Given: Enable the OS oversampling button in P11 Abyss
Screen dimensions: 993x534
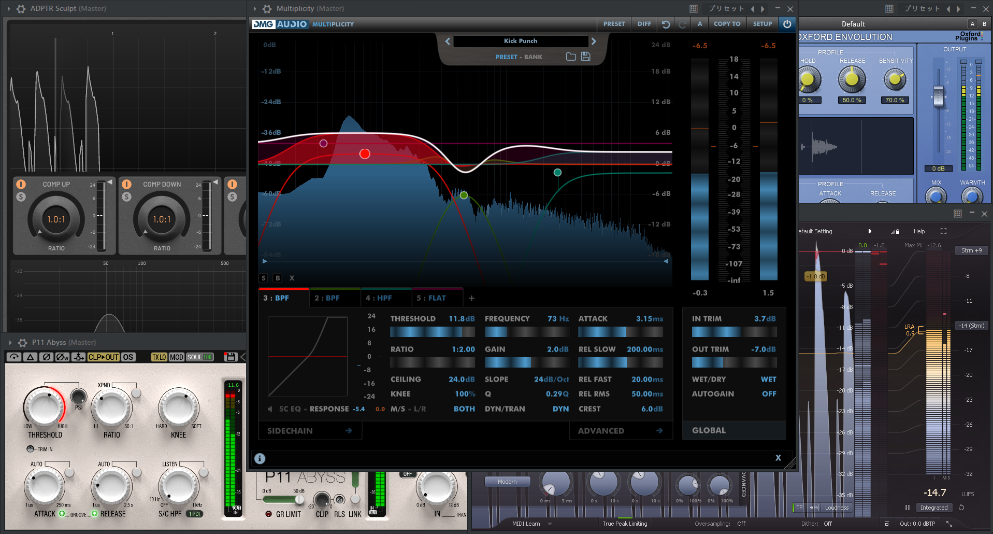Looking at the screenshot, I should (128, 357).
